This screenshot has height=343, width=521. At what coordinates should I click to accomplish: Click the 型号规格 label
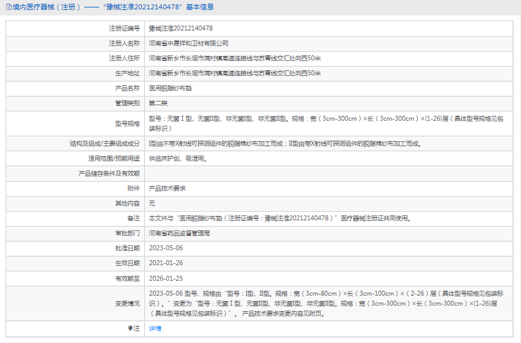tap(127, 124)
